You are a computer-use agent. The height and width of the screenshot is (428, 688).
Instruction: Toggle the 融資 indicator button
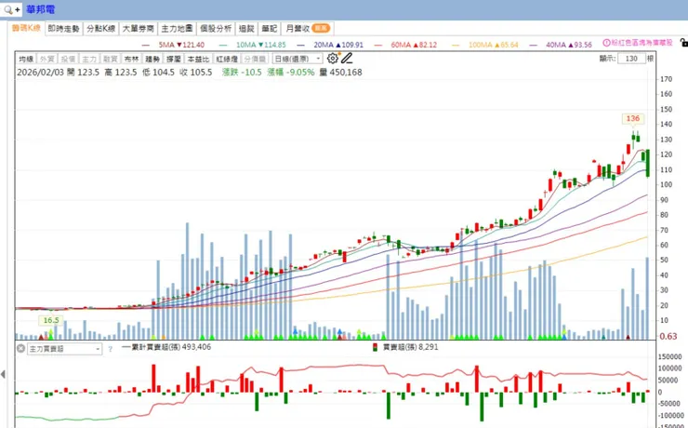110,59
